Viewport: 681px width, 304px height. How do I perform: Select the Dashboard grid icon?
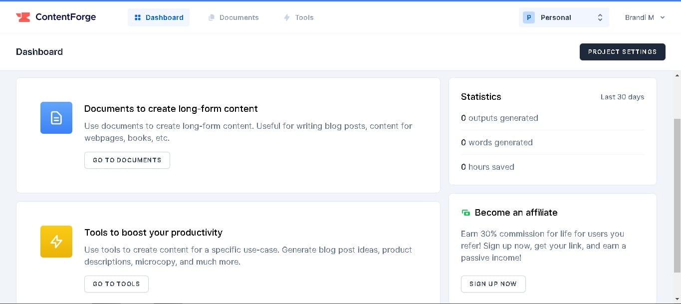click(x=137, y=17)
